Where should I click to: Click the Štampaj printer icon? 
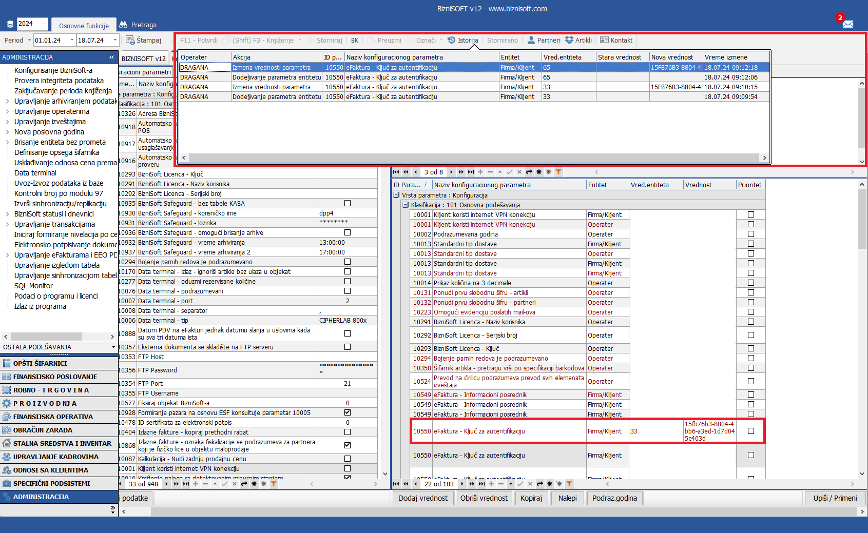point(130,40)
